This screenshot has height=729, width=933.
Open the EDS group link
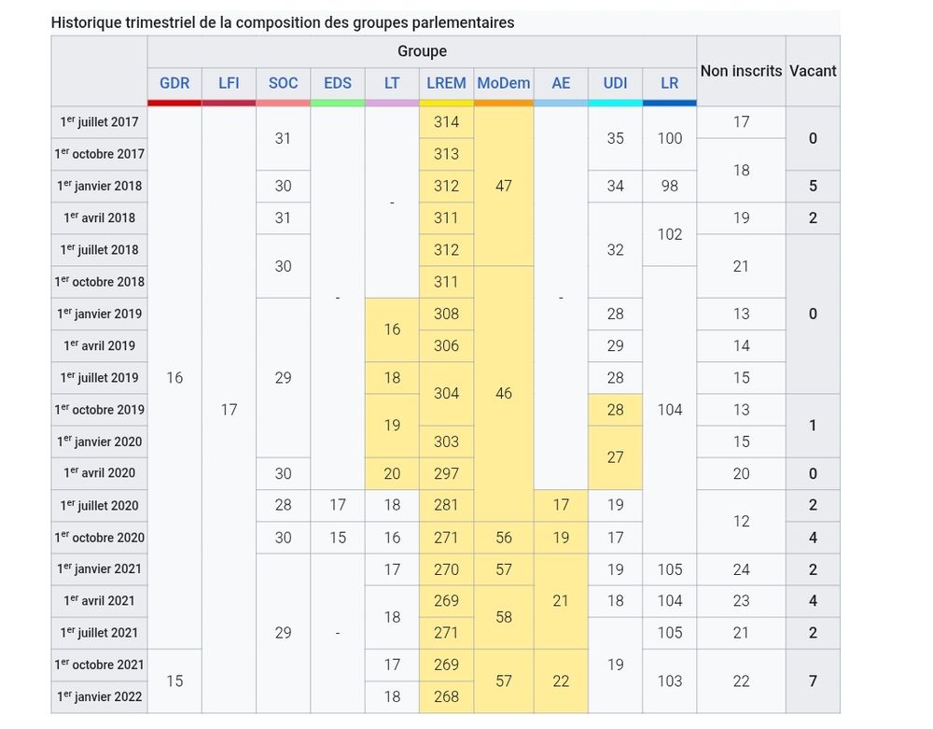pos(338,83)
